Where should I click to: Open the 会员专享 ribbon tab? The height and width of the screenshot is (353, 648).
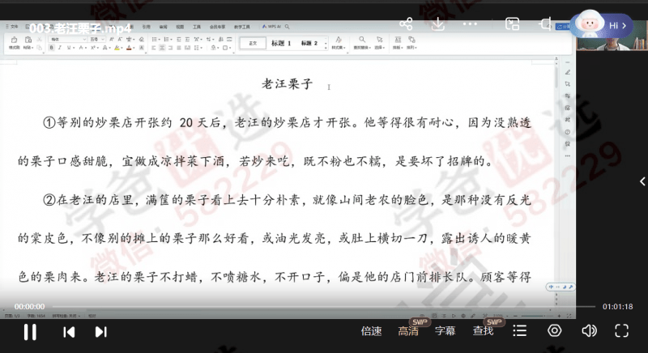217,27
